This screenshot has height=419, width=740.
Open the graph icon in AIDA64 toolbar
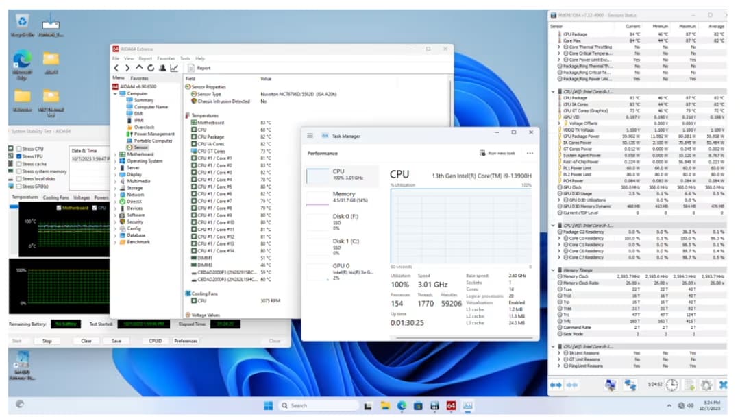174,68
